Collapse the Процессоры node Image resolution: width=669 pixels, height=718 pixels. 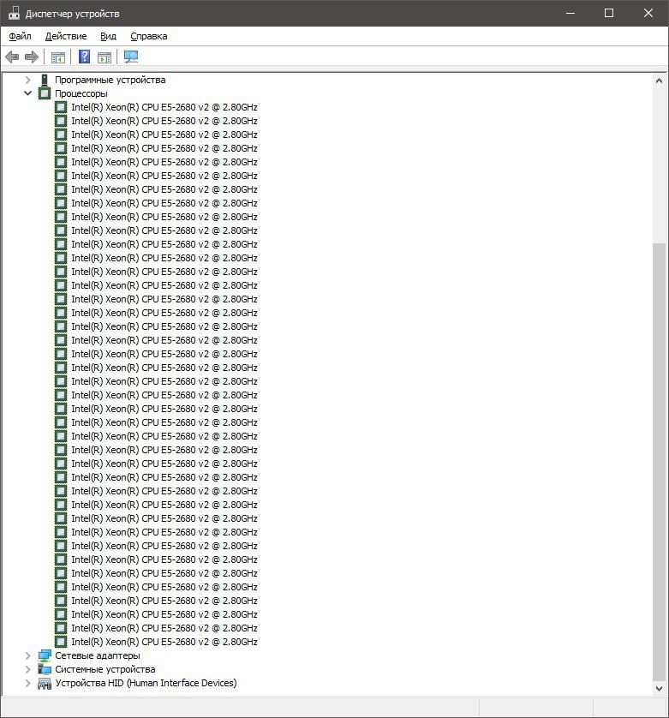tap(28, 93)
